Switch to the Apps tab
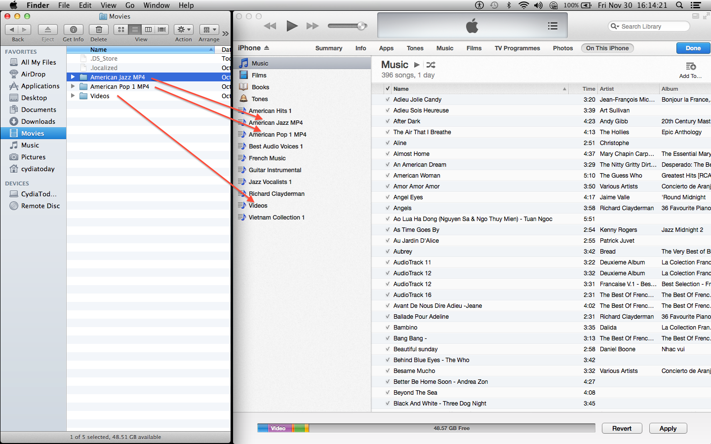711x444 pixels. click(x=386, y=48)
